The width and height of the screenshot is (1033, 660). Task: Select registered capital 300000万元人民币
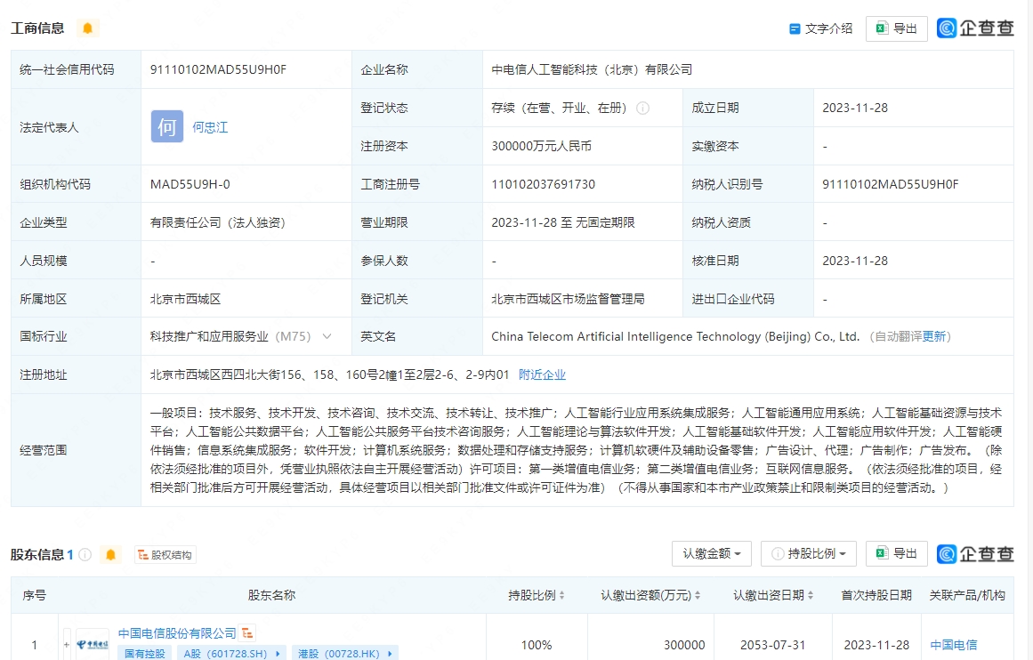(x=542, y=146)
